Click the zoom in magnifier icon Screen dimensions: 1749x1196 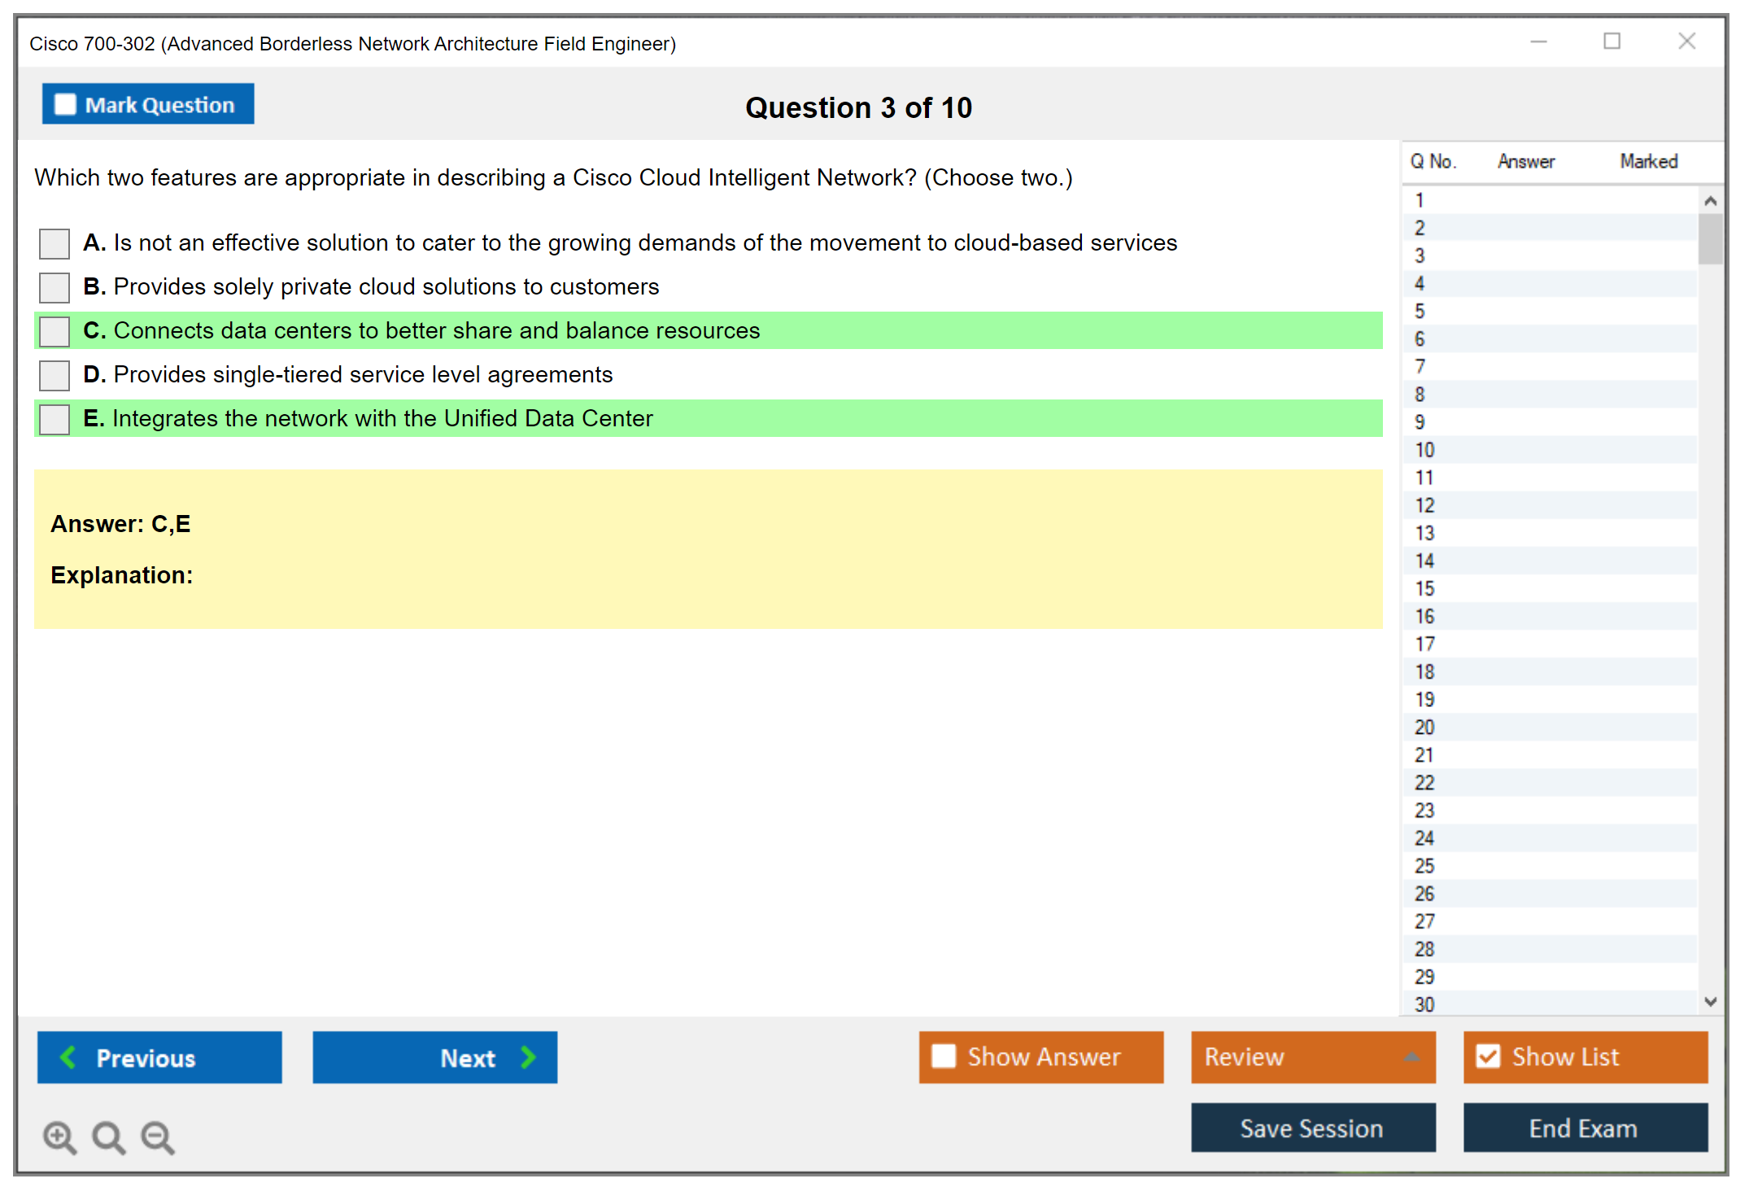click(x=59, y=1137)
